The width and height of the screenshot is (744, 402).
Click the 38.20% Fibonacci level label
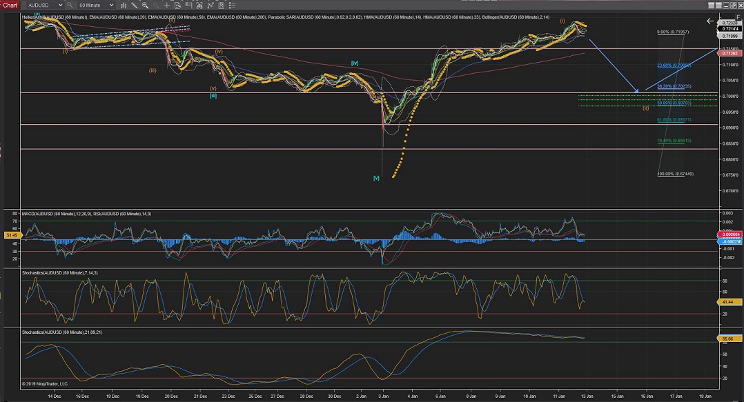click(674, 86)
